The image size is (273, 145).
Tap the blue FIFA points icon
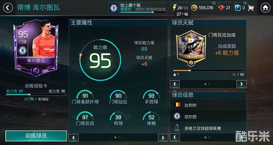(238, 8)
